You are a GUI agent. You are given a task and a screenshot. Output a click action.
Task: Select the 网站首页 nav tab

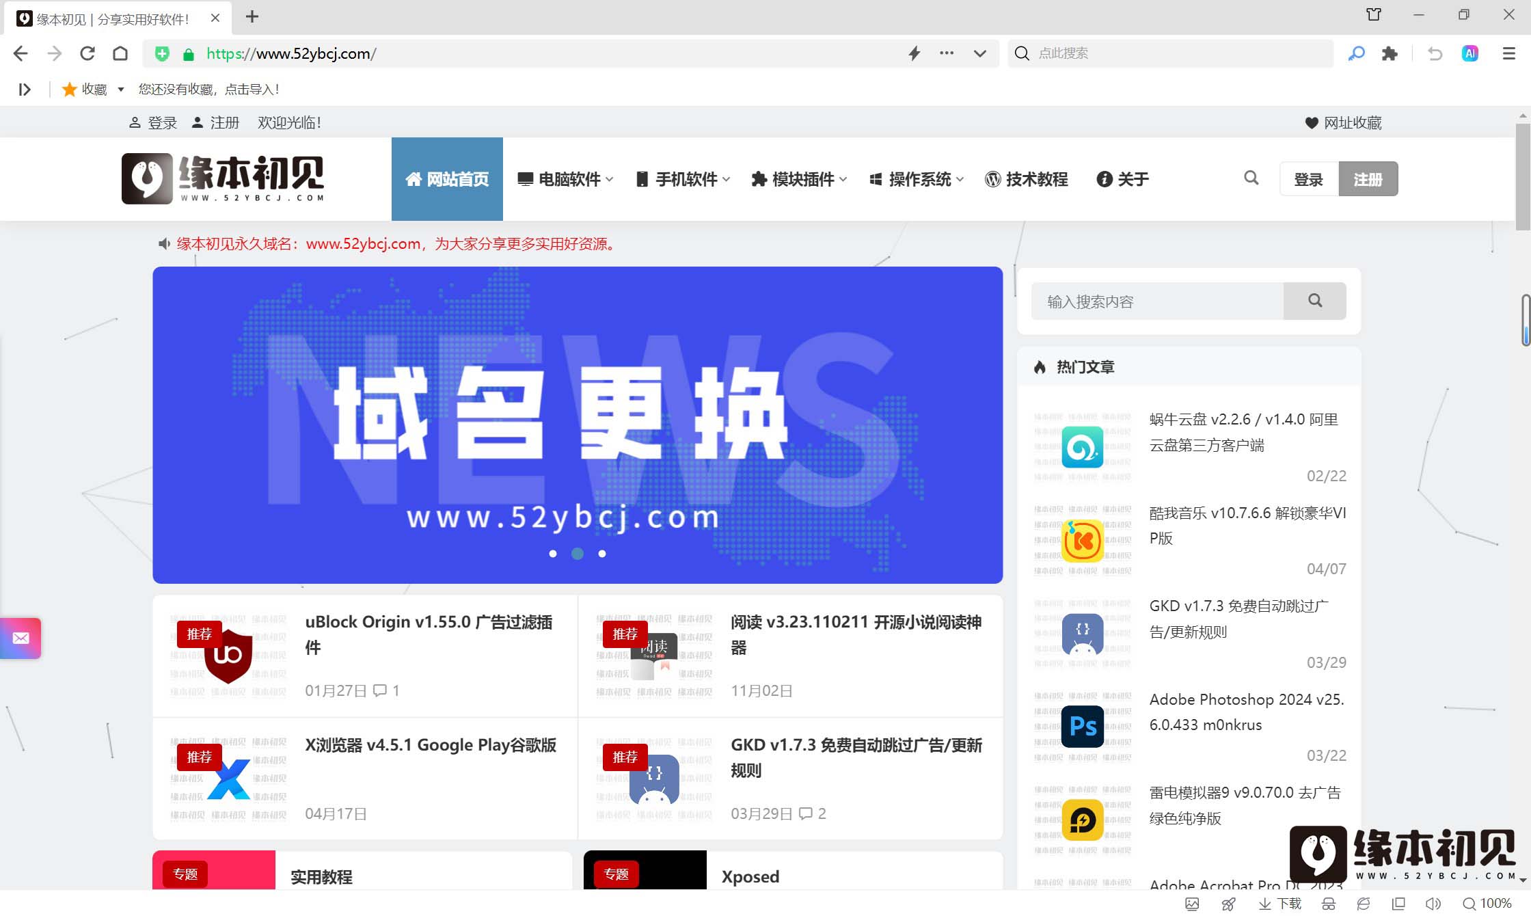tap(447, 179)
